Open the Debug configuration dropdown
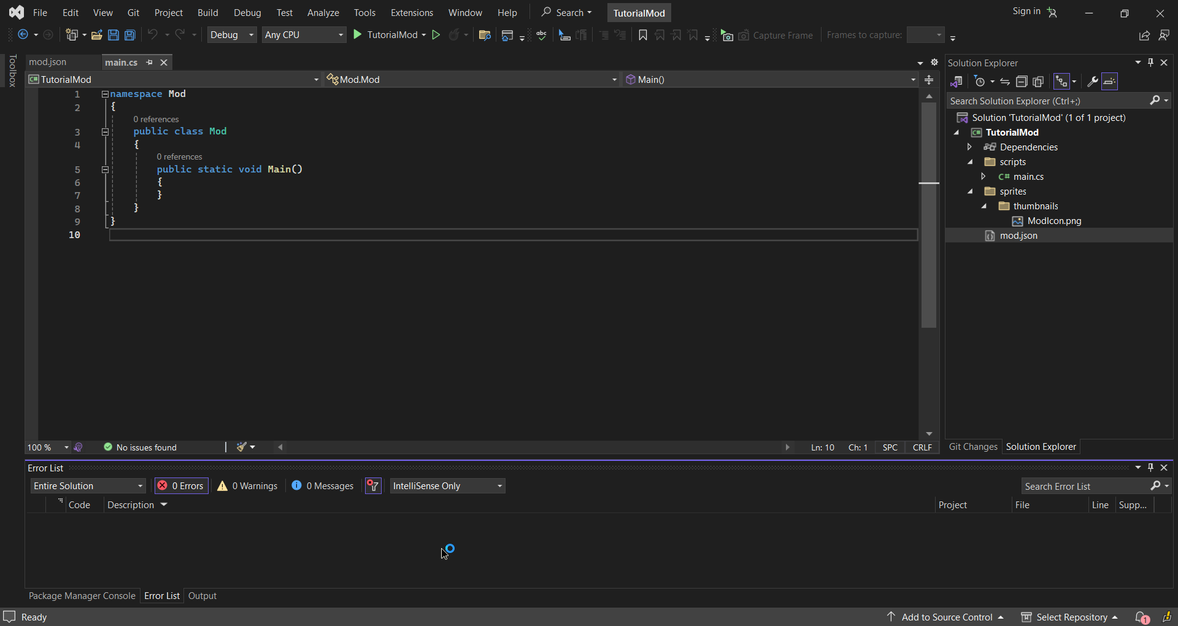 231,35
